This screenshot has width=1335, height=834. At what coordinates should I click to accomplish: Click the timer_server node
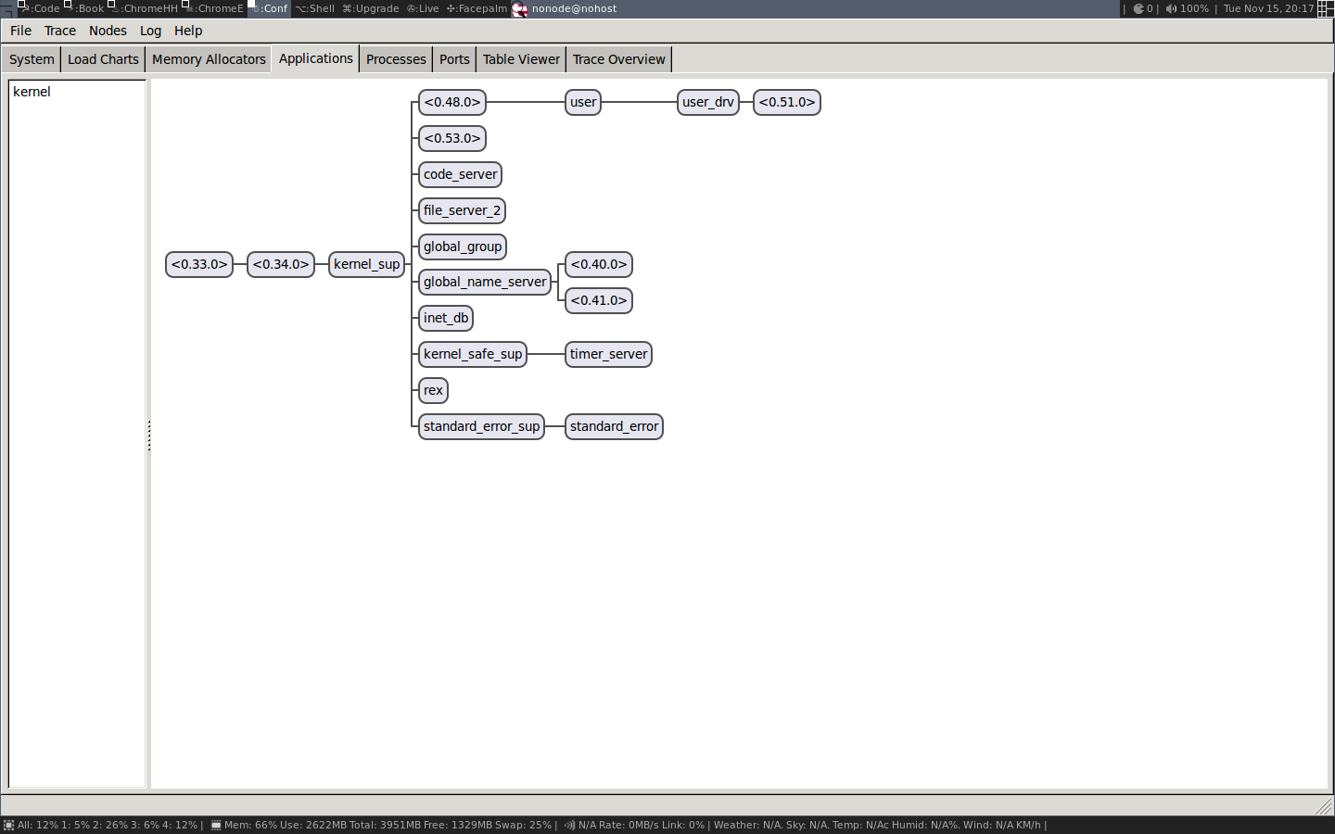pos(609,354)
